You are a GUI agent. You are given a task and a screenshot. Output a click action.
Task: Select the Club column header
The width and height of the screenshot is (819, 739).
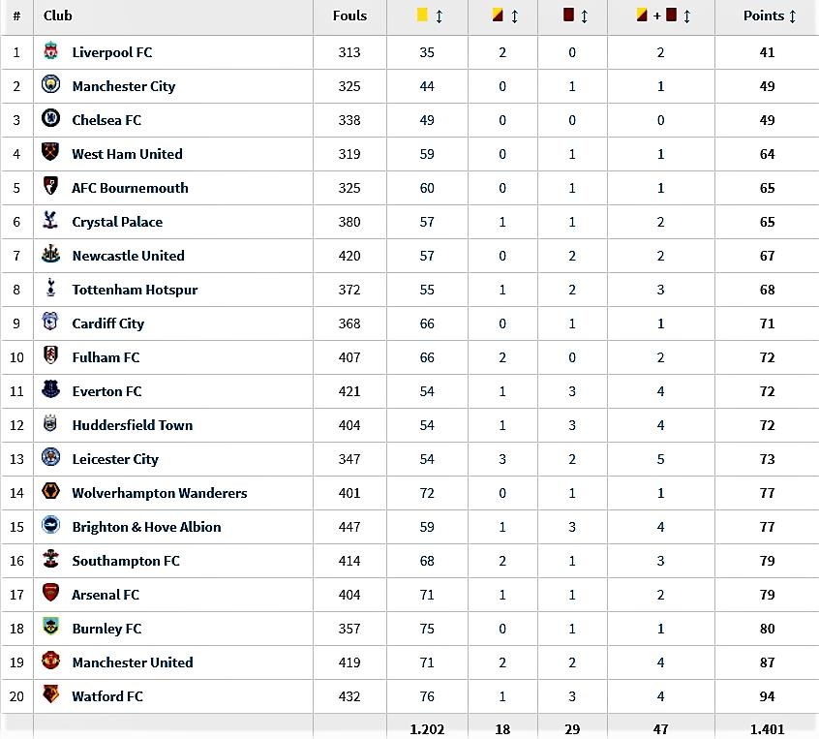point(58,16)
